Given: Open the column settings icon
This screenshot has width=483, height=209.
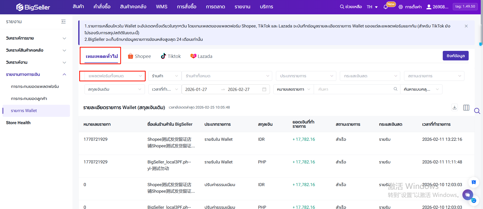Looking at the screenshot, I should click(466, 108).
